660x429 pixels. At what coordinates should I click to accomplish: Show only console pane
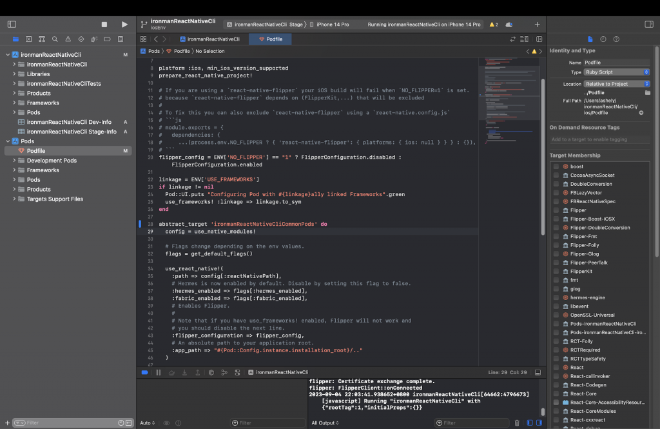[539, 423]
